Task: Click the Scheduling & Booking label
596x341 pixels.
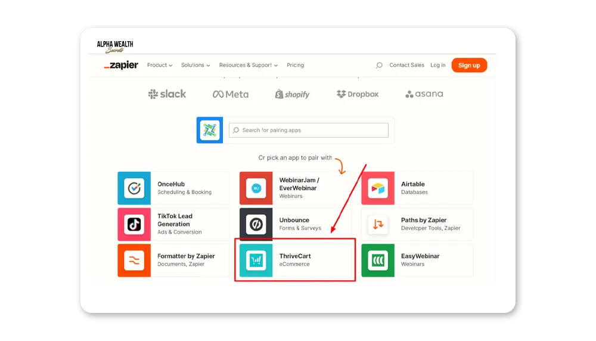Action: point(184,193)
